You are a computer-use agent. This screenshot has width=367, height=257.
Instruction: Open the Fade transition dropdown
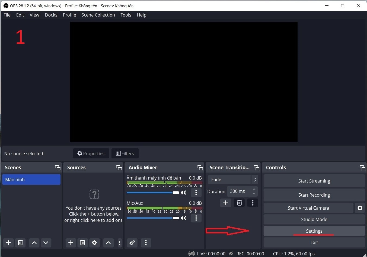pyautogui.click(x=233, y=180)
